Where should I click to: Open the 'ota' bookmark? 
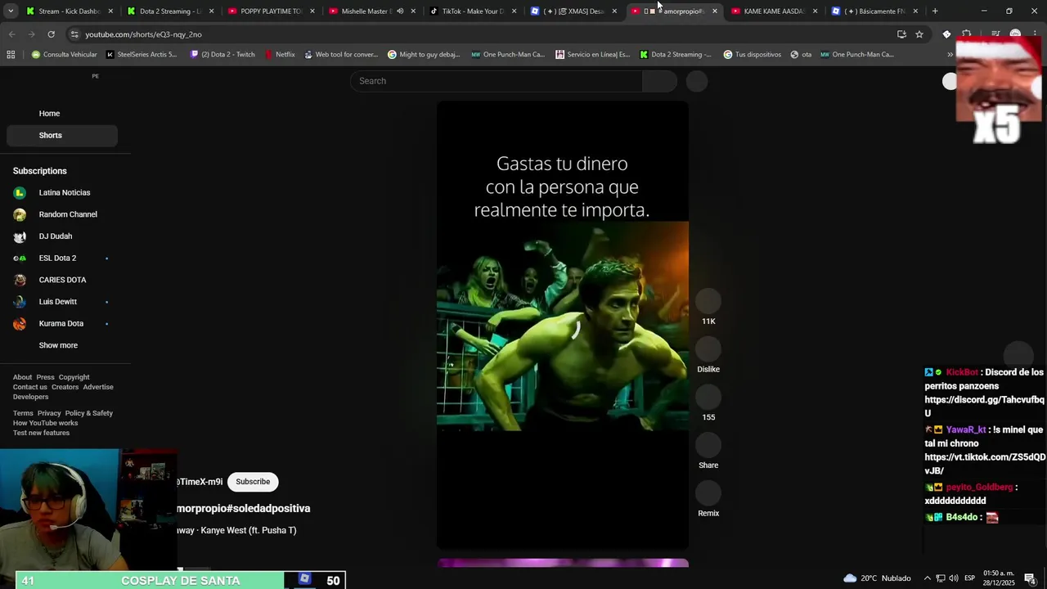pyautogui.click(x=801, y=55)
